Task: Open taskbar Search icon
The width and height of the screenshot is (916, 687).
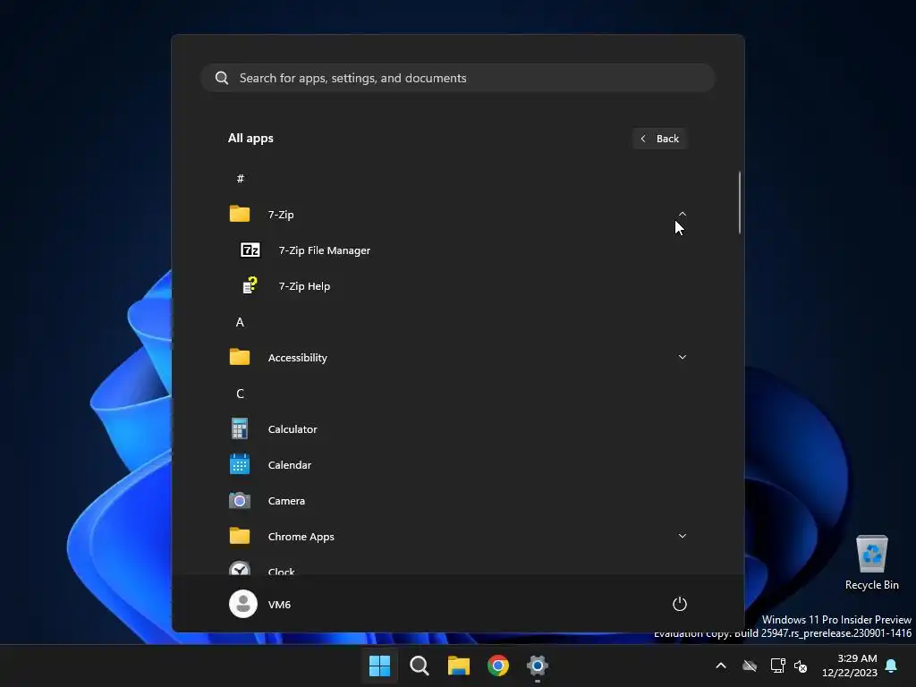Action: coord(420,666)
